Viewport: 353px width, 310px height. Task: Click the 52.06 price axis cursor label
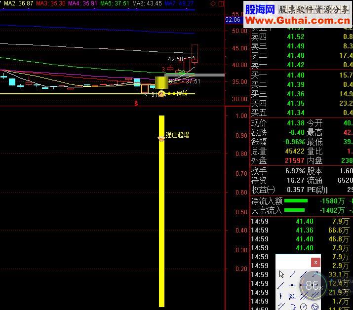[x=233, y=20]
